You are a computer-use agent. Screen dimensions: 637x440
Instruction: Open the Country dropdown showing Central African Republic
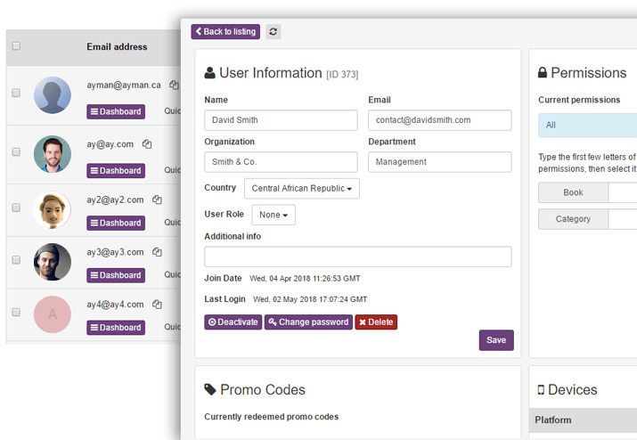click(x=301, y=189)
